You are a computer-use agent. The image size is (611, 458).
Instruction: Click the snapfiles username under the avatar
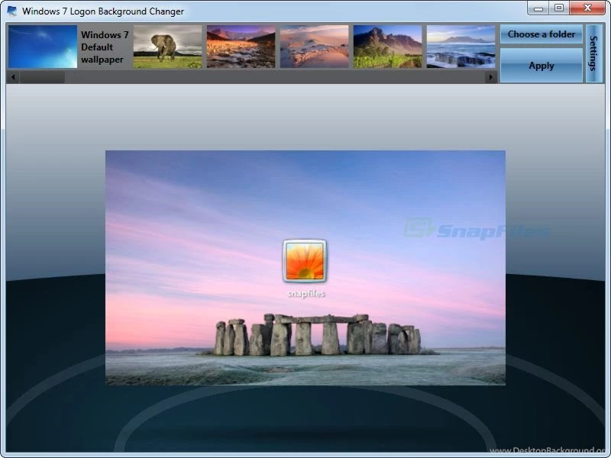pos(305,293)
